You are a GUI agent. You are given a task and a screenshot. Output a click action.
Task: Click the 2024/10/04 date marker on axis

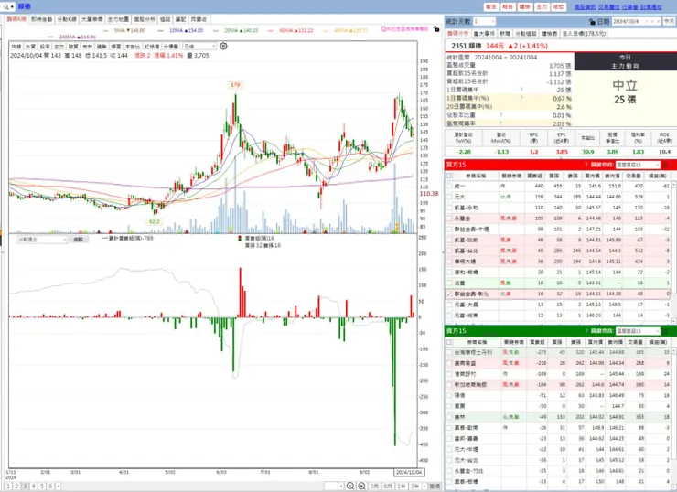[x=409, y=472]
